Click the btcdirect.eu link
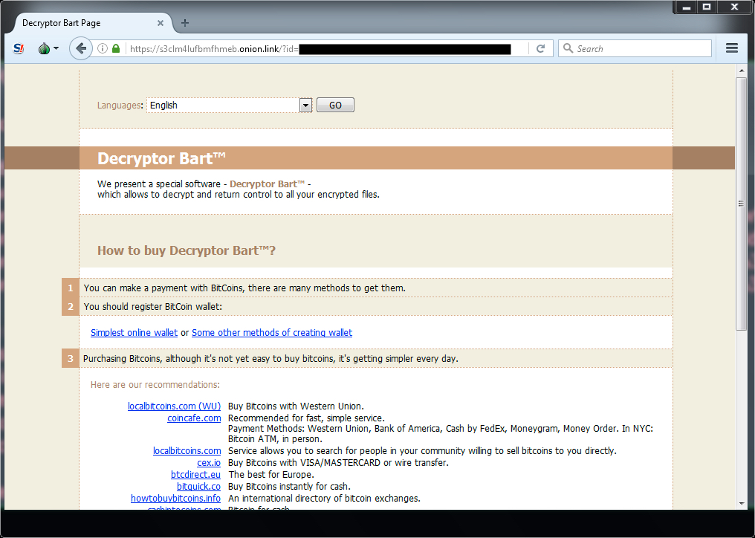This screenshot has height=538, width=755. pyautogui.click(x=195, y=475)
